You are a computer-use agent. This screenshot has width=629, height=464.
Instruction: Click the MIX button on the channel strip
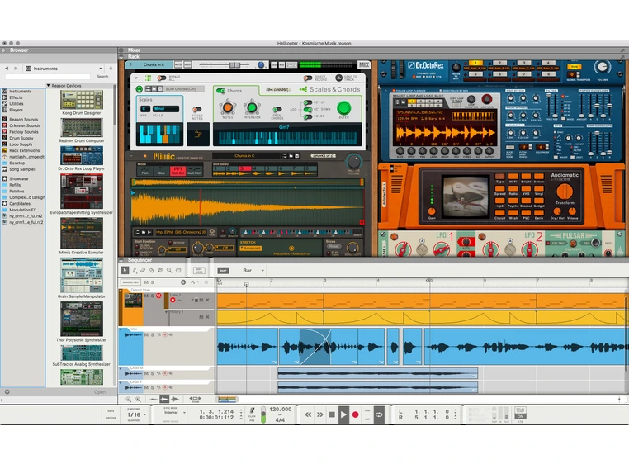tap(364, 64)
